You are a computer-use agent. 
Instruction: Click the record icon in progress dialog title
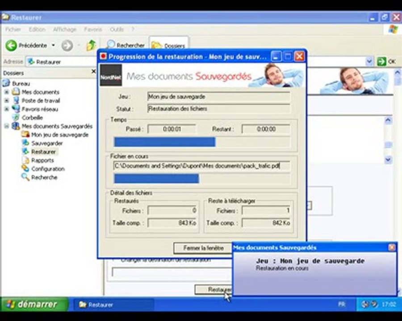tap(103, 56)
